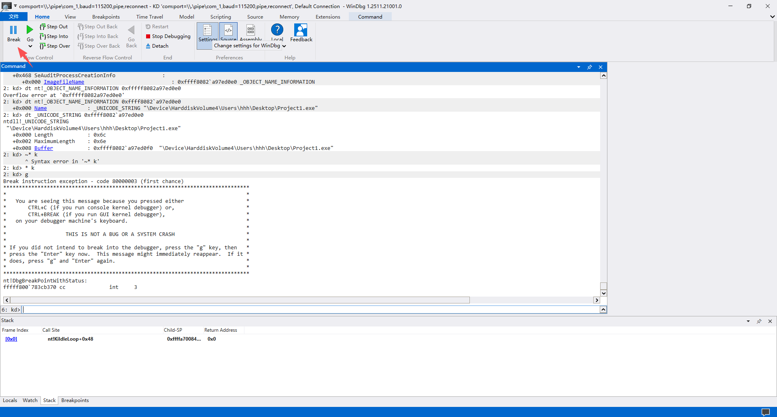Open Command window options dropdown arrow
The width and height of the screenshot is (777, 417).
[579, 67]
